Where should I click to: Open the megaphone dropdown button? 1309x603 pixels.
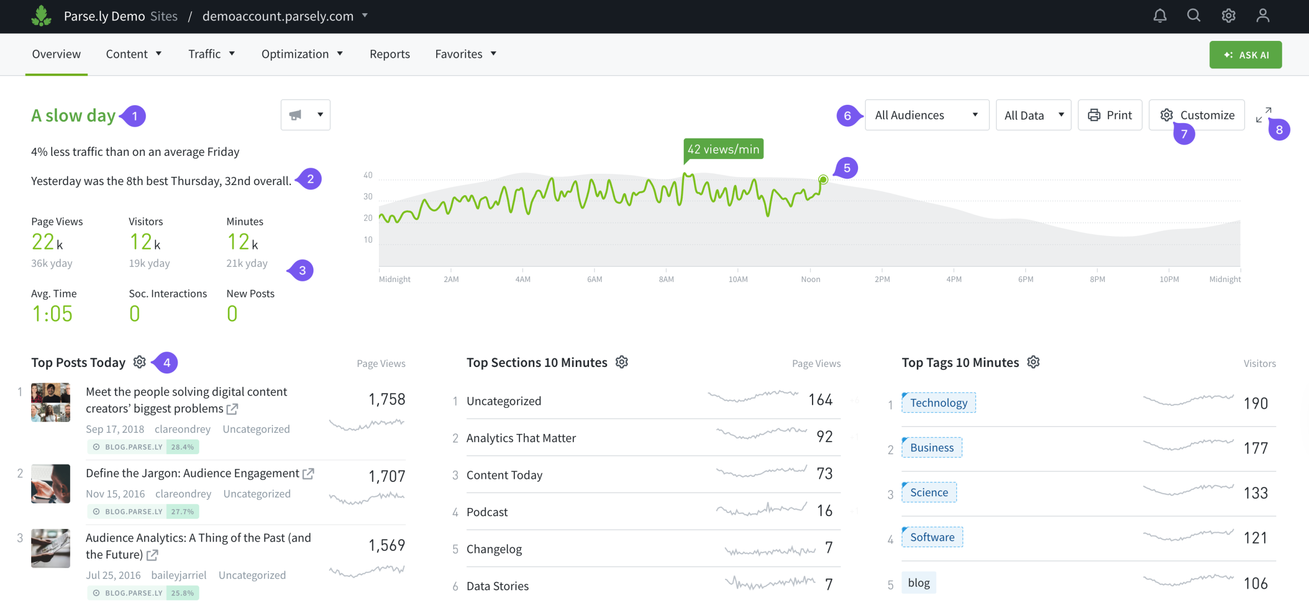pyautogui.click(x=305, y=115)
